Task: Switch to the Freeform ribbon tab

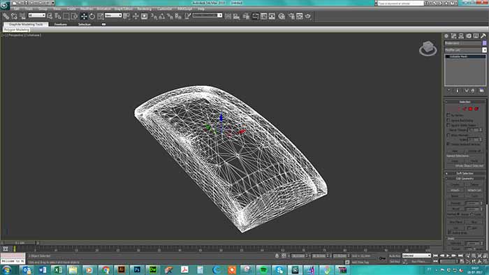Action: 61,24
